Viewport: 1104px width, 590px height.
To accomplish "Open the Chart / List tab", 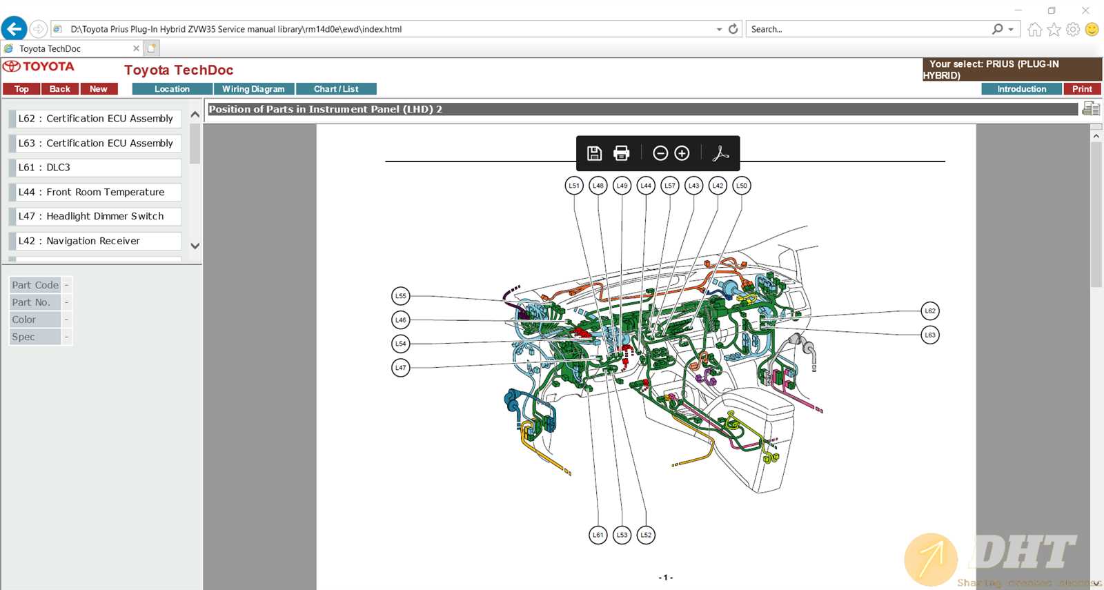I will 336,89.
